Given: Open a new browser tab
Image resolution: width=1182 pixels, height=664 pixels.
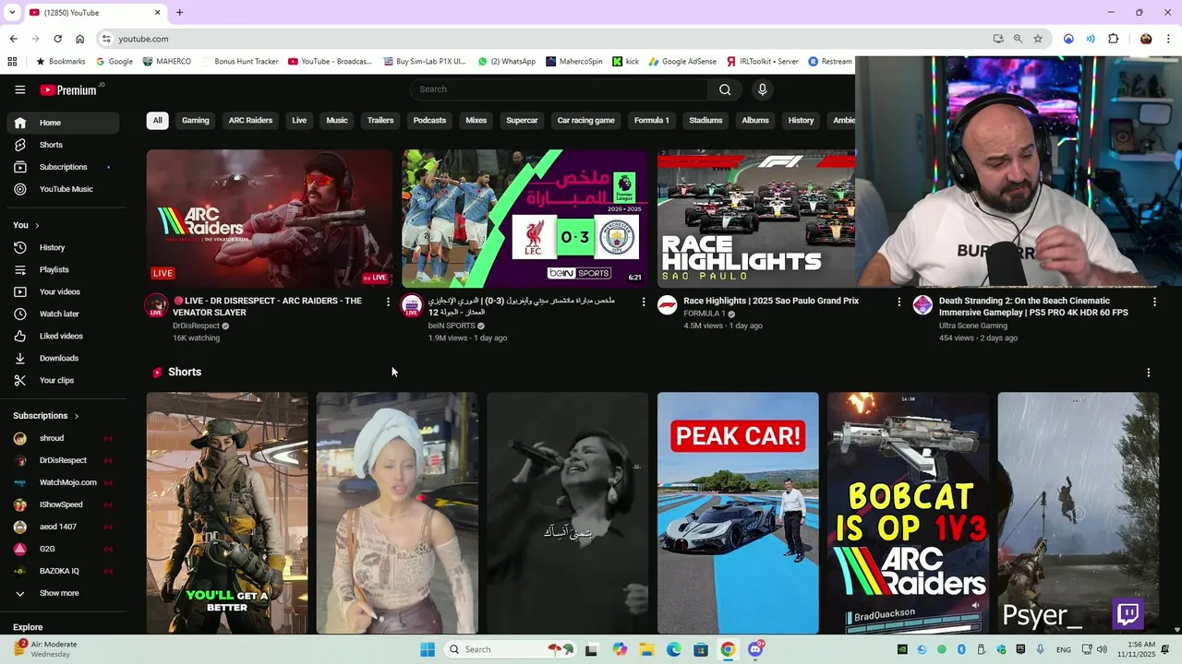Looking at the screenshot, I should click(179, 13).
